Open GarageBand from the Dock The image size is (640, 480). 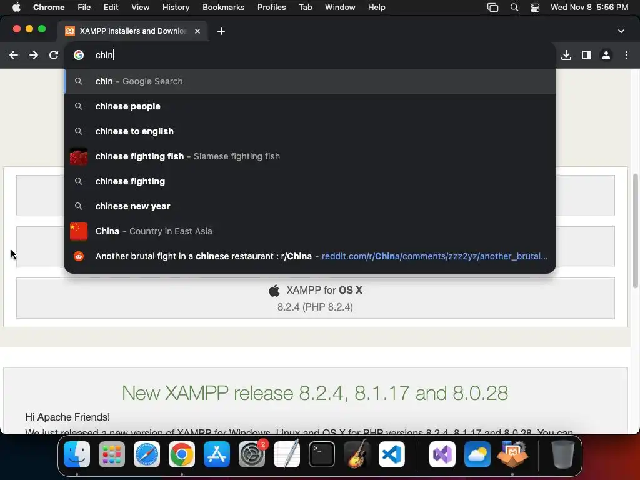(357, 454)
